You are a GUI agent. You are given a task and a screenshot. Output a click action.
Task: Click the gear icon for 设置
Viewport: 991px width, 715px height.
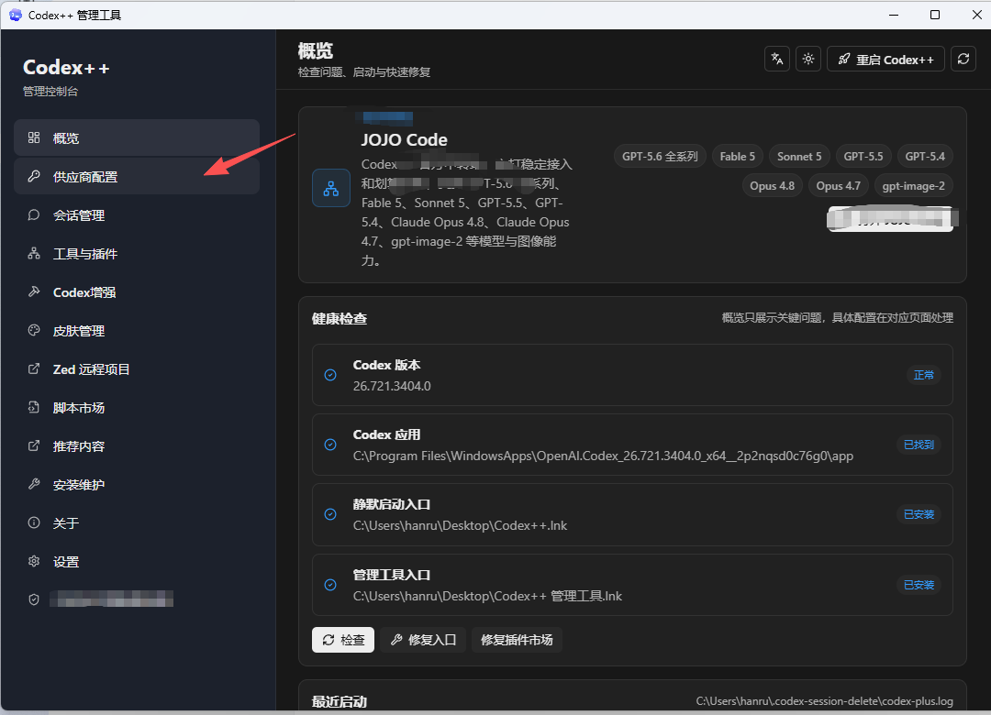point(34,561)
